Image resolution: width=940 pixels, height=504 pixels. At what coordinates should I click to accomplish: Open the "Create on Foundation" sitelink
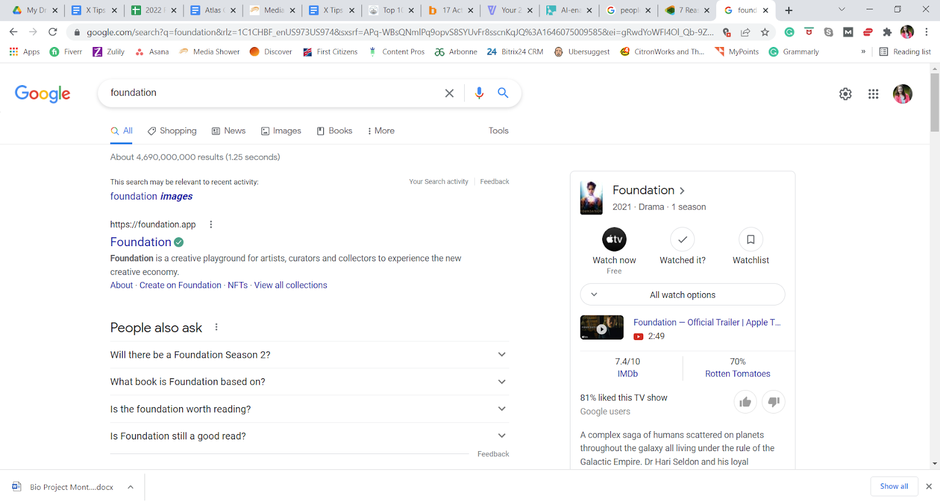[x=180, y=285]
